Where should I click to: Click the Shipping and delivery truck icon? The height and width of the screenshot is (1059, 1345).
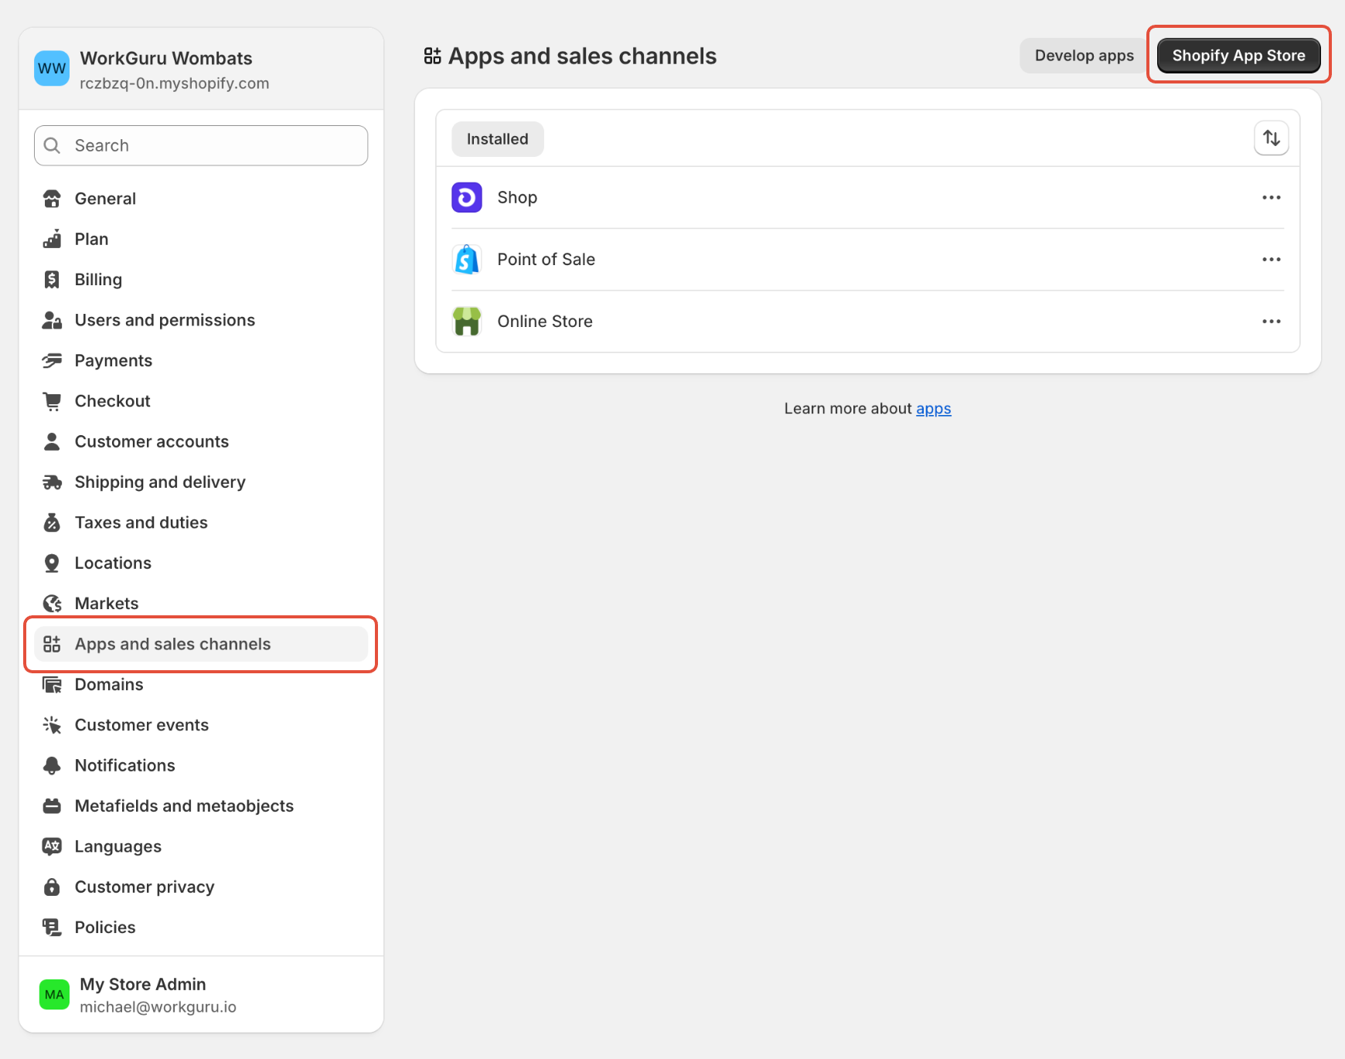click(x=52, y=482)
